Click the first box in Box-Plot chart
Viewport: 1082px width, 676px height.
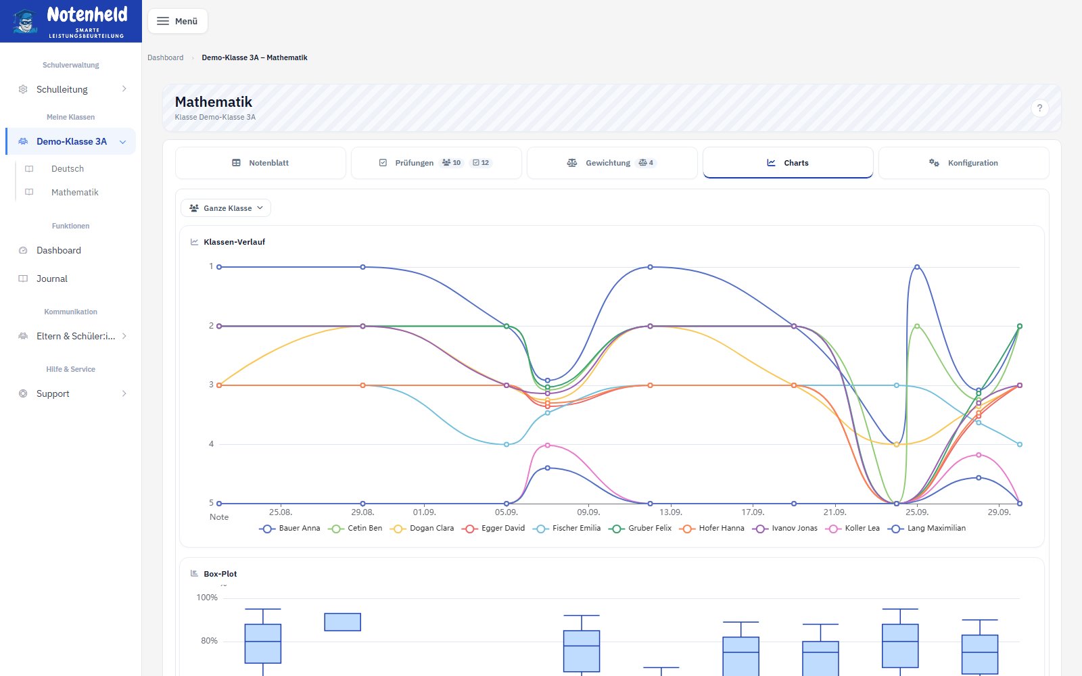(263, 644)
